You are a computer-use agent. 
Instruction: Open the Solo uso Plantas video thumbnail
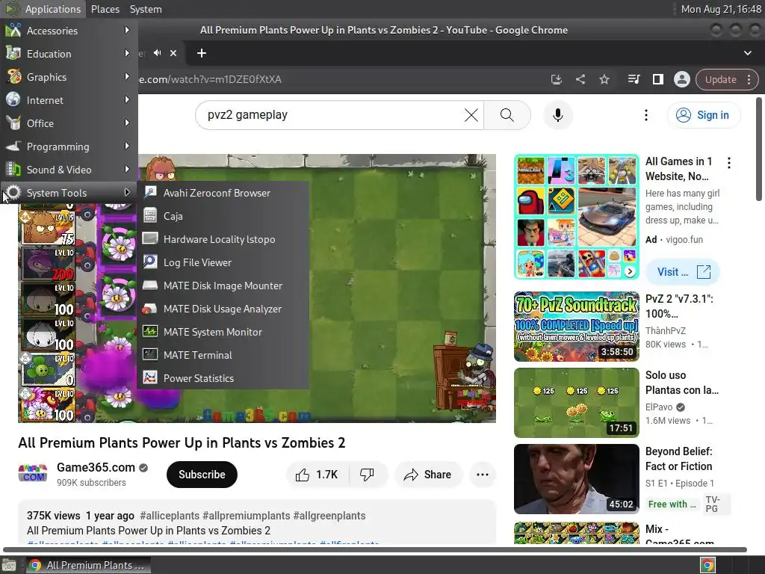point(576,403)
